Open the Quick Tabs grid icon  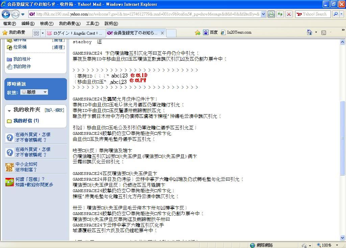pos(36,33)
